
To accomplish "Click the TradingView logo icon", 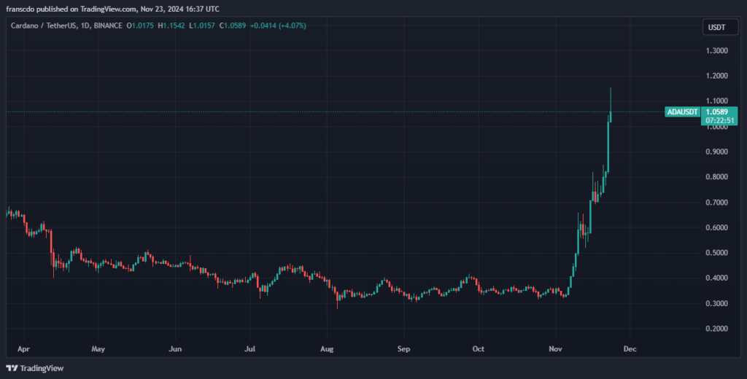I will point(11,369).
